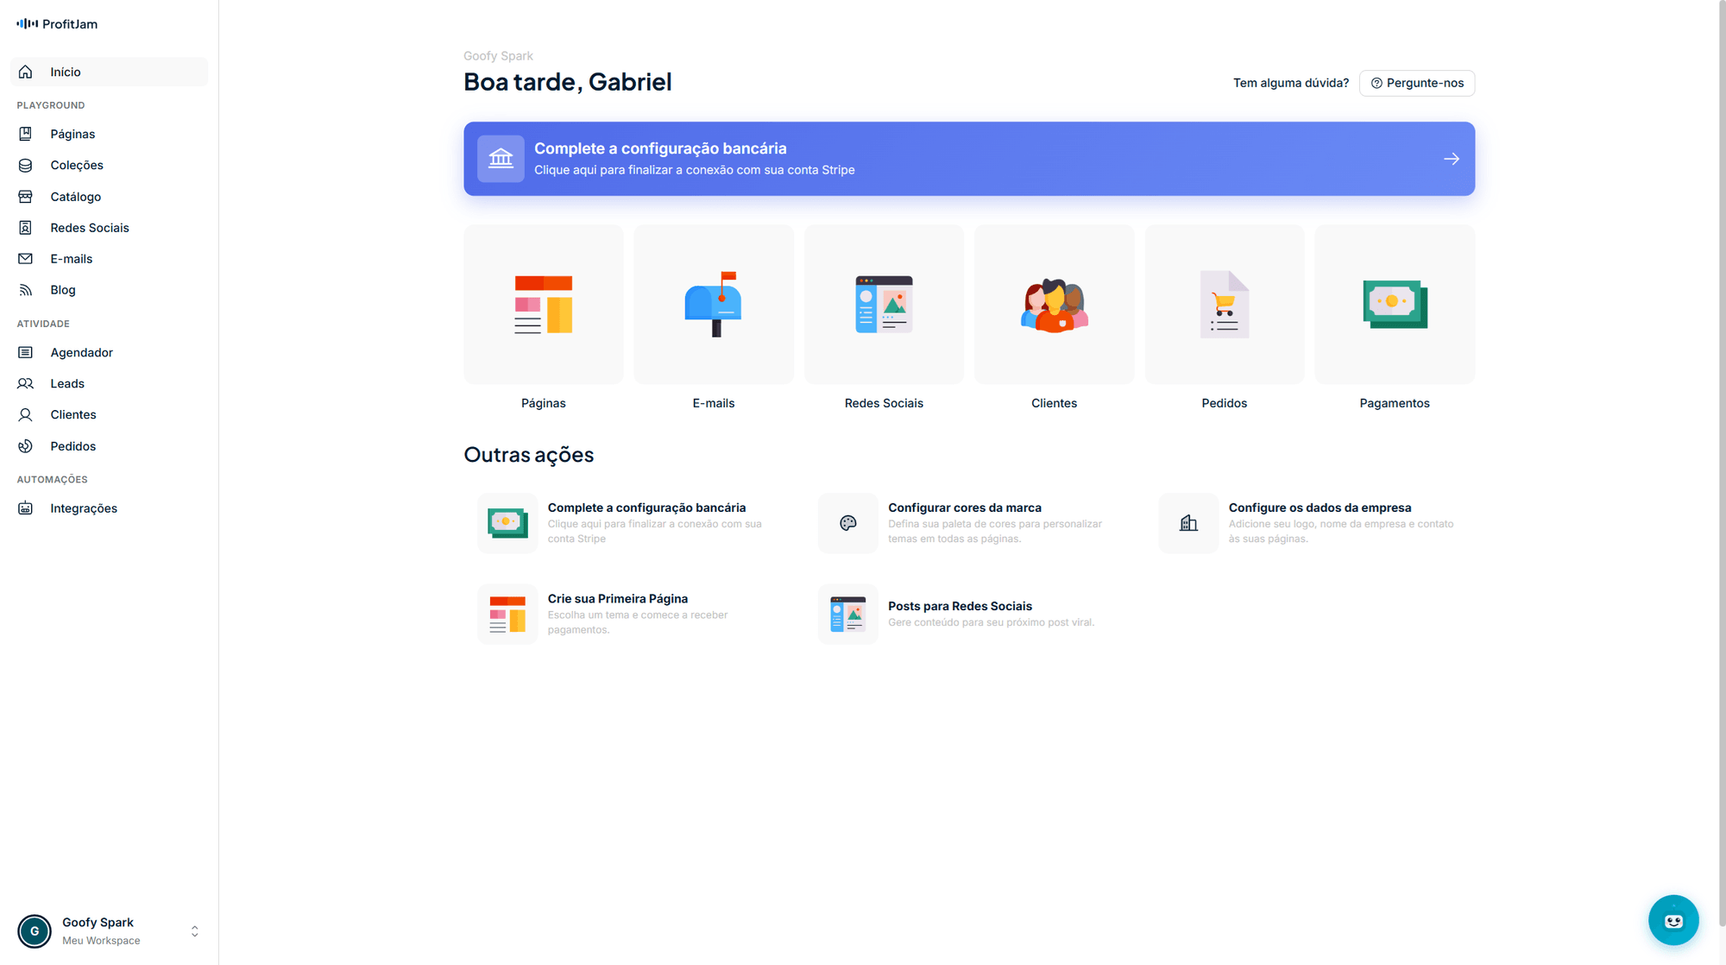Viewport: 1726px width, 965px height.
Task: Open the chat bot widget button
Action: tap(1673, 920)
